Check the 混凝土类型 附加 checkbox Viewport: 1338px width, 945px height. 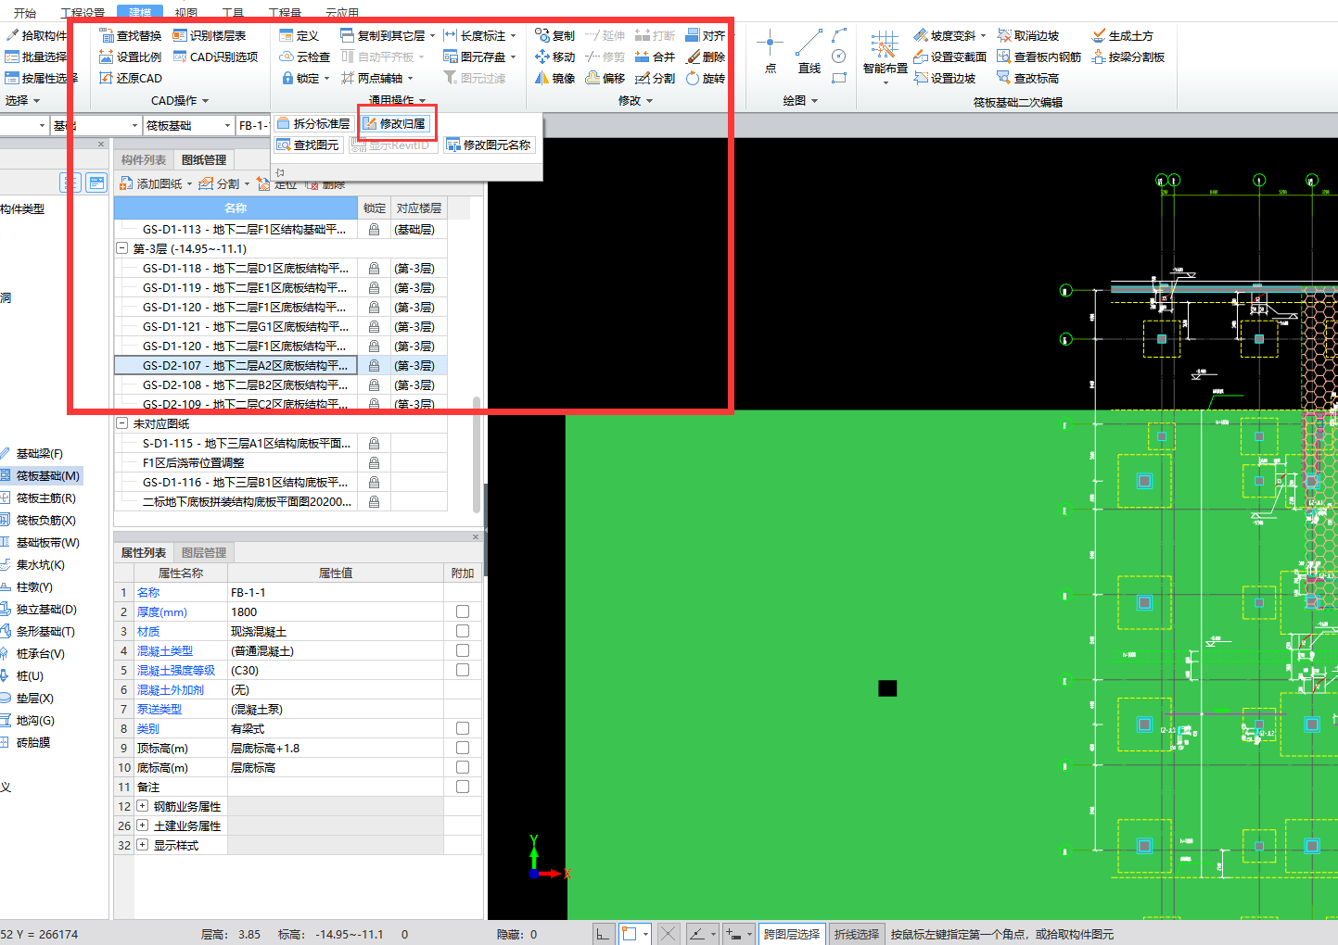pyautogui.click(x=463, y=650)
